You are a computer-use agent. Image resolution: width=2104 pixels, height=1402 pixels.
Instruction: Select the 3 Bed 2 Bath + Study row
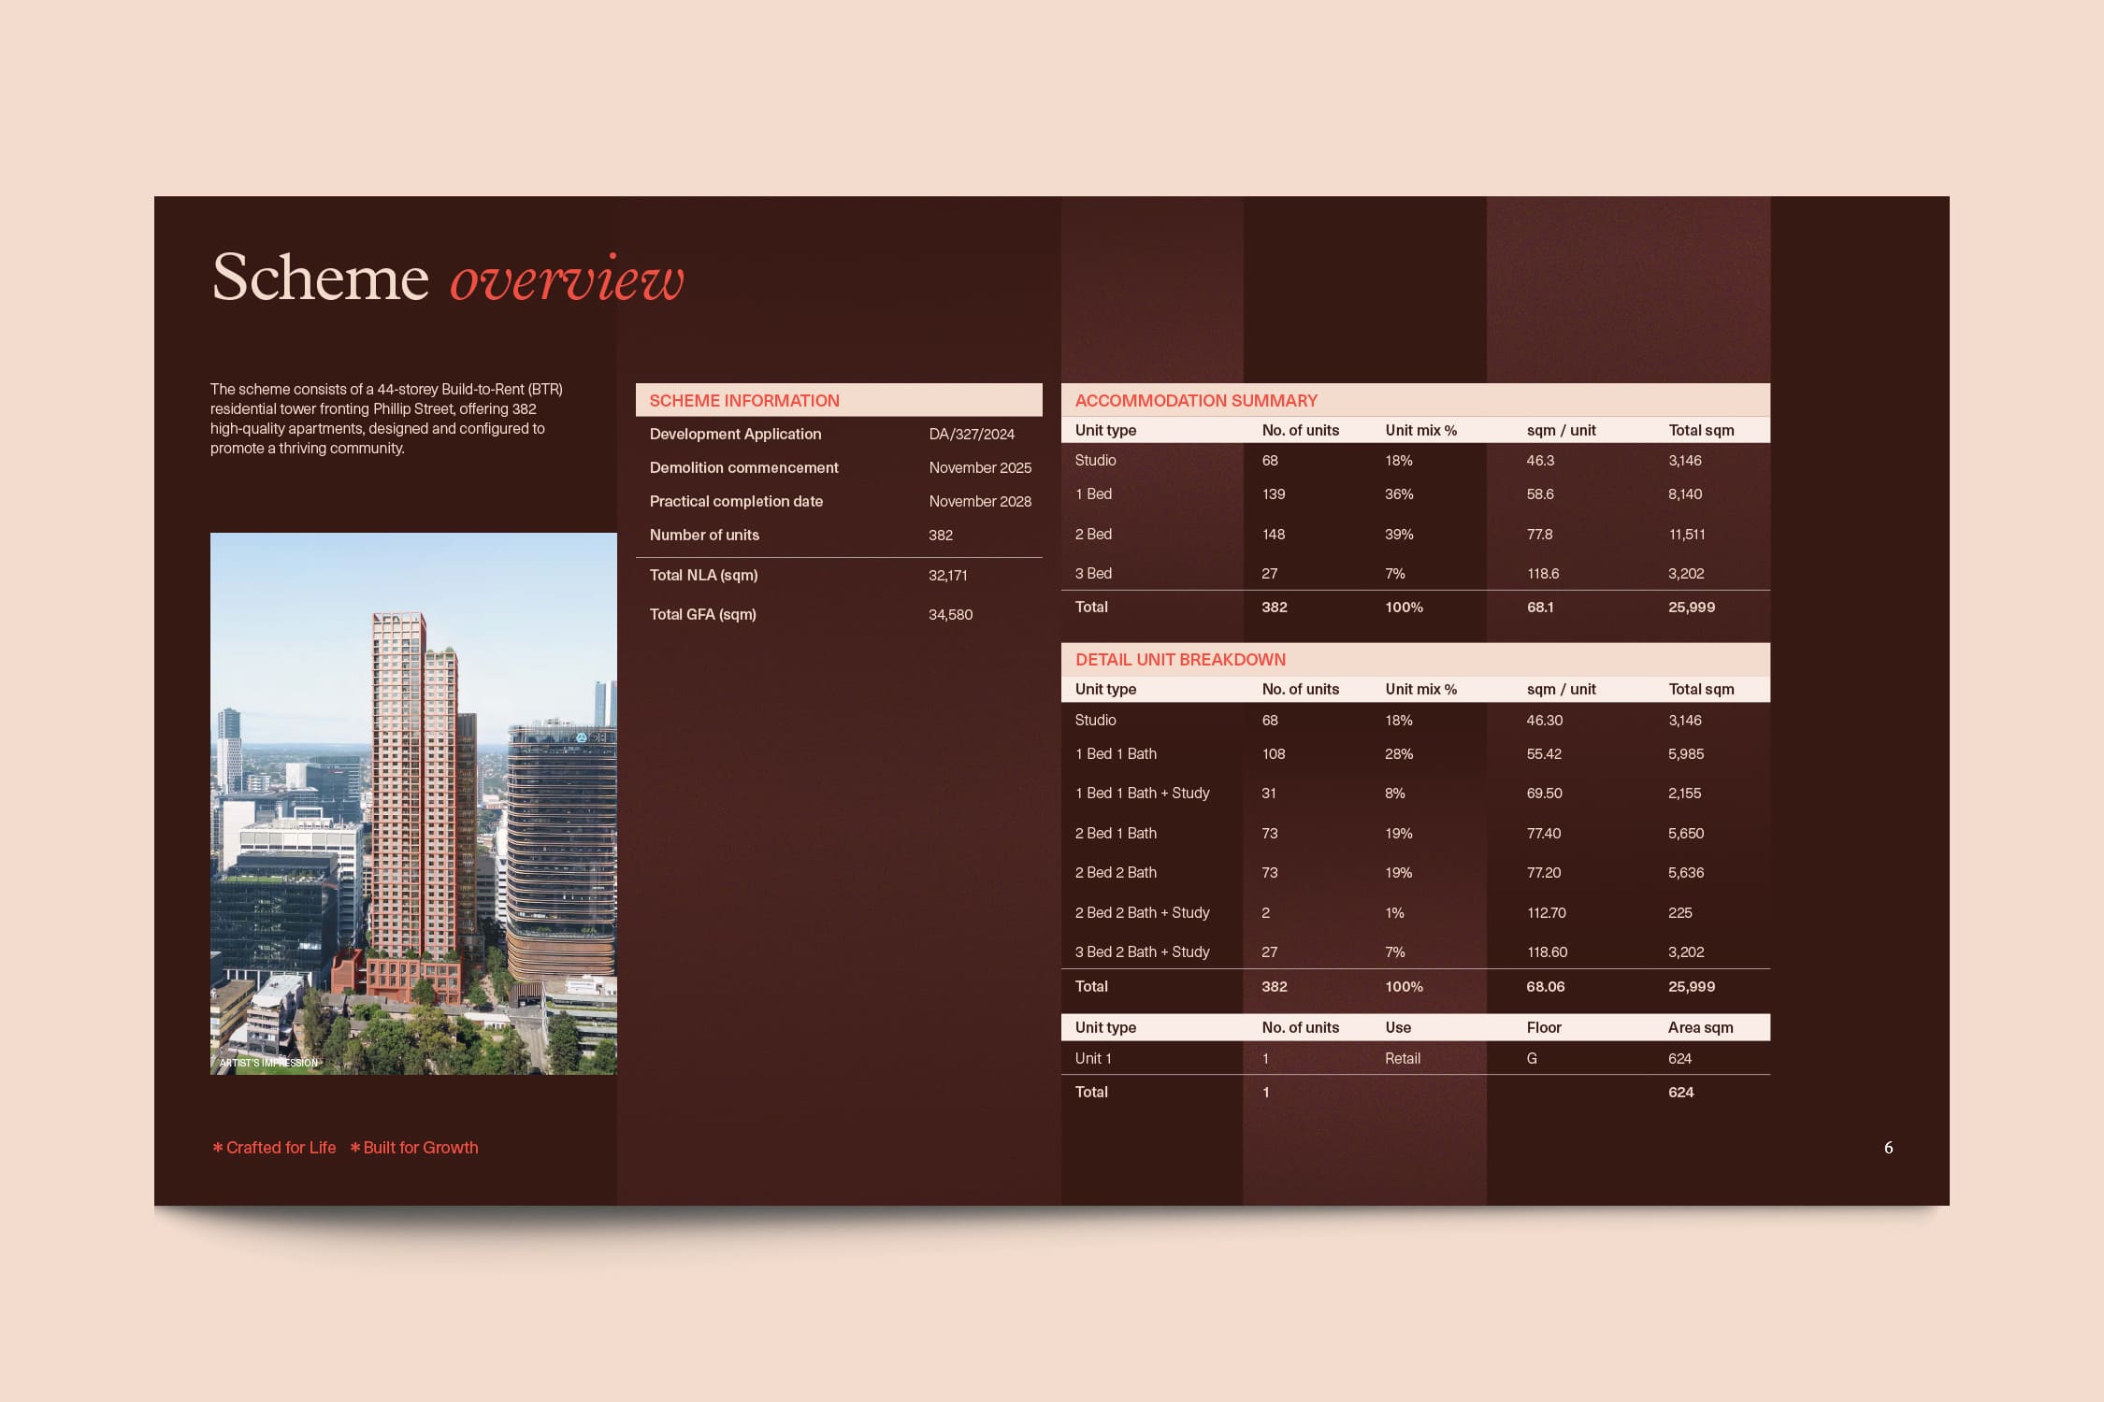[x=1415, y=952]
